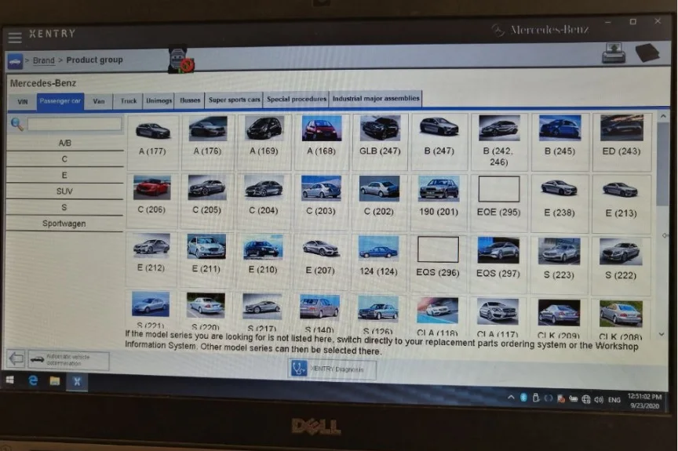Image resolution: width=678 pixels, height=451 pixels.
Task: Open the Brand breadcrumb link
Action: 44,60
